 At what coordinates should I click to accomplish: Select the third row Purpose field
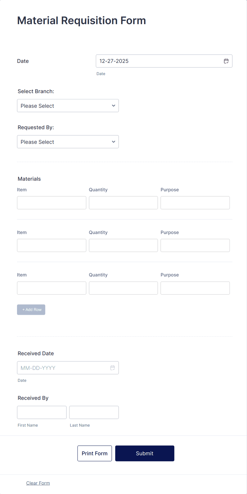click(195, 288)
